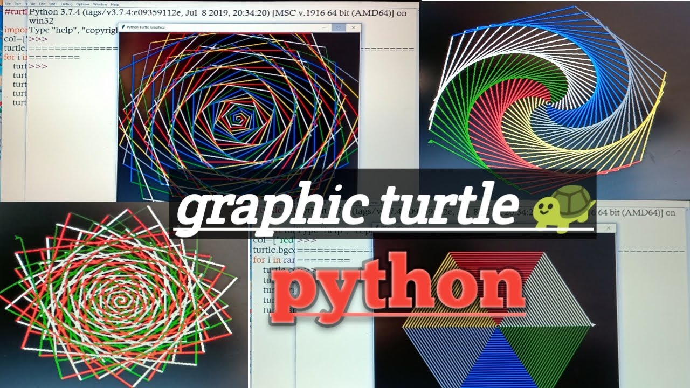Click the "for i in ran" line in lower editor
Screen dimensions: 690x388
[273, 260]
